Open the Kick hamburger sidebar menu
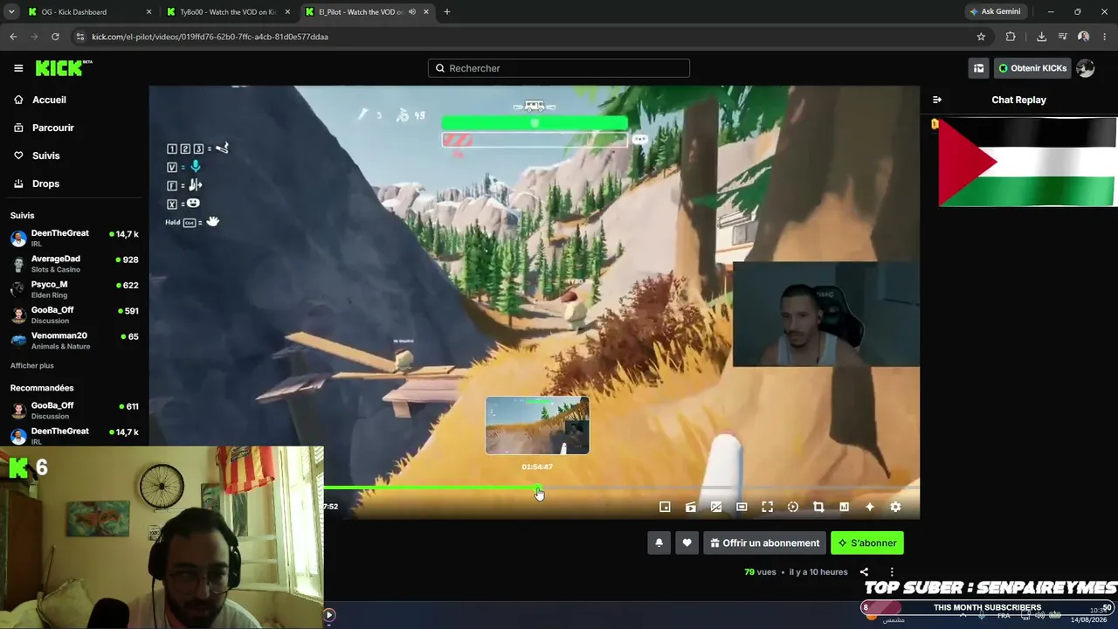The width and height of the screenshot is (1118, 629). point(18,68)
